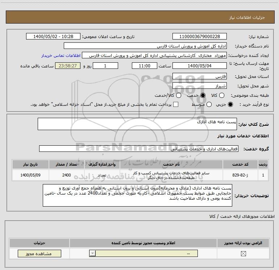
Task: Select the متوسط purchase type radio
Action: 209,104
